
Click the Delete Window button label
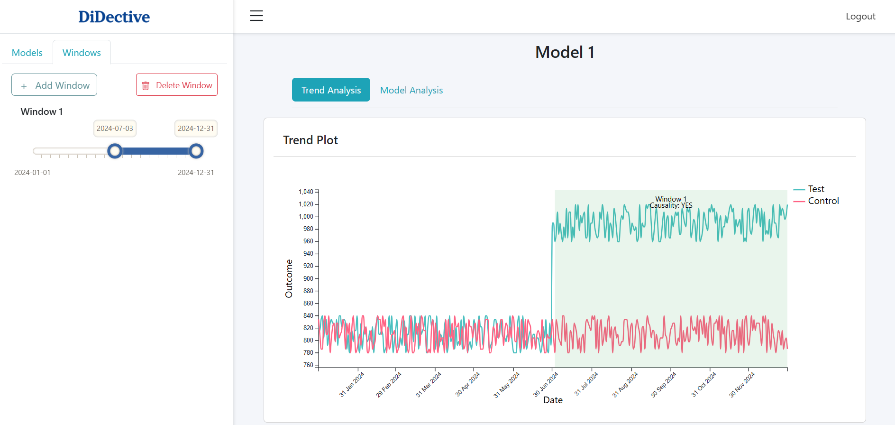[184, 85]
